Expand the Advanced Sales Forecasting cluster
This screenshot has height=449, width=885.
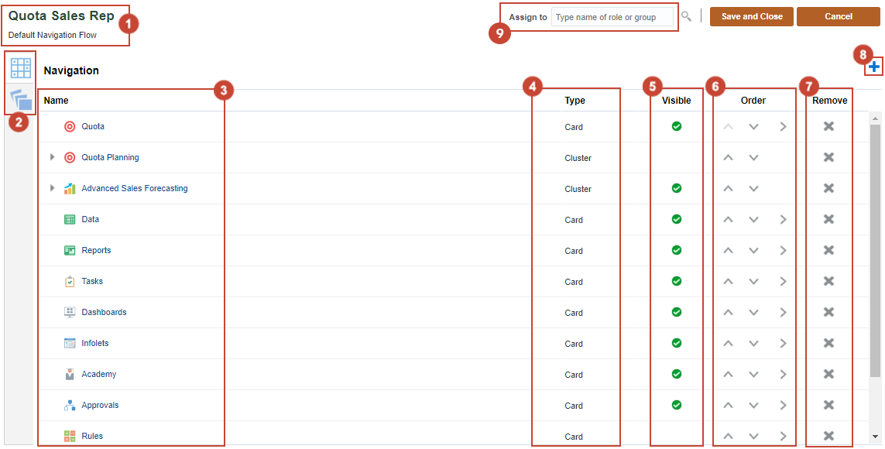point(52,188)
